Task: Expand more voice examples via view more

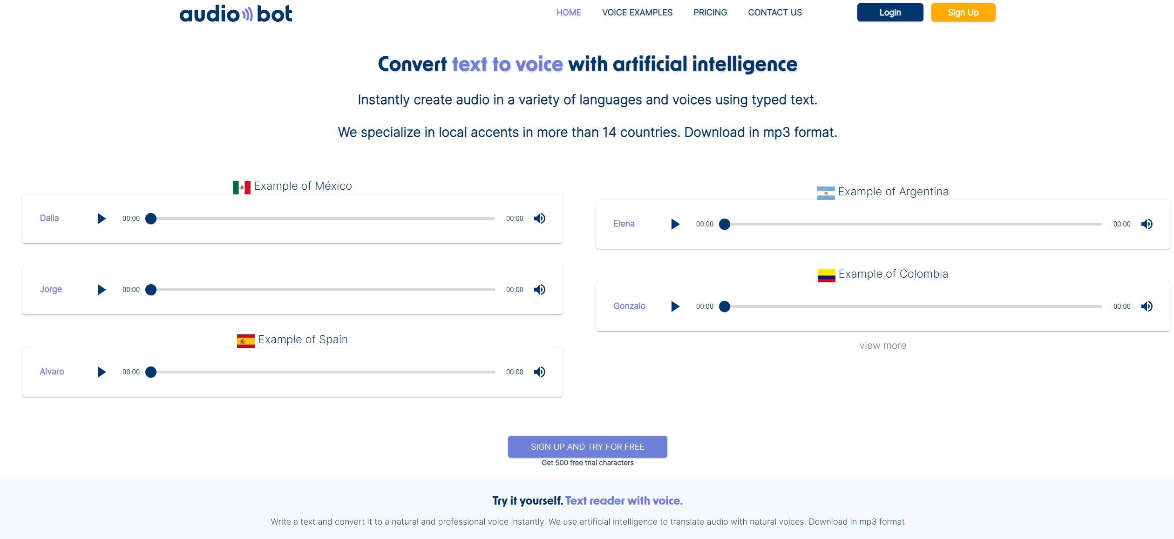Action: point(882,345)
